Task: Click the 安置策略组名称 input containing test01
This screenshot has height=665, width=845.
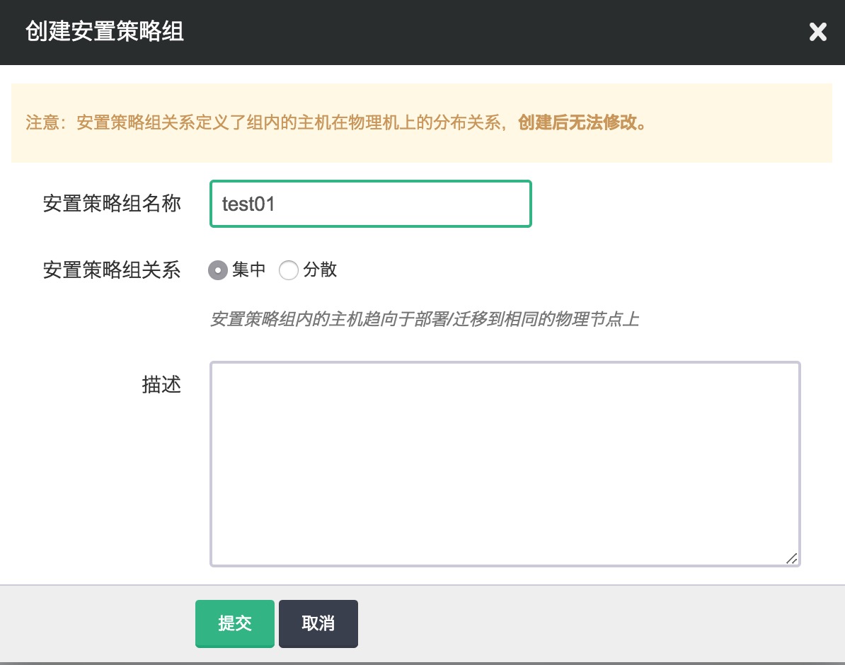Action: tap(370, 204)
